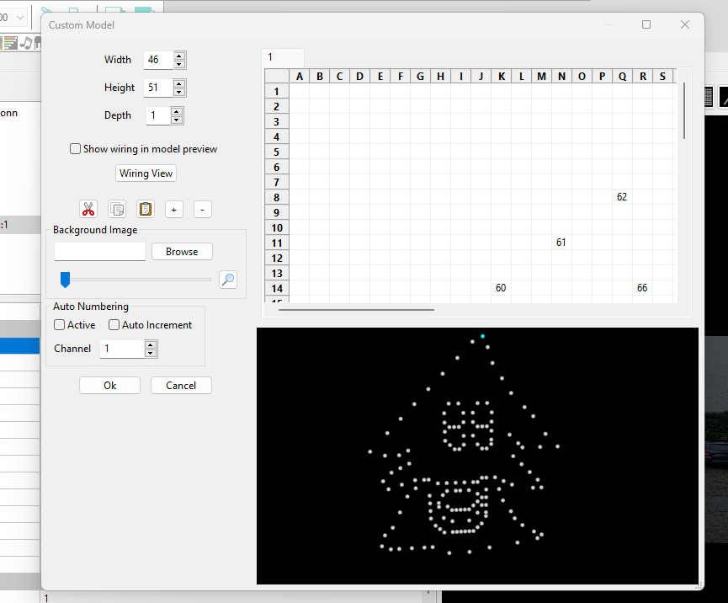Click the grid vertical scrollbar thumb
This screenshot has height=603, width=728.
coord(684,110)
